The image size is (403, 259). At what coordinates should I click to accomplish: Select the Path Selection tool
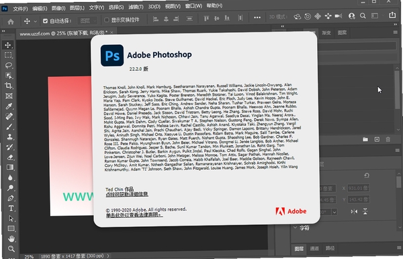click(x=11, y=219)
